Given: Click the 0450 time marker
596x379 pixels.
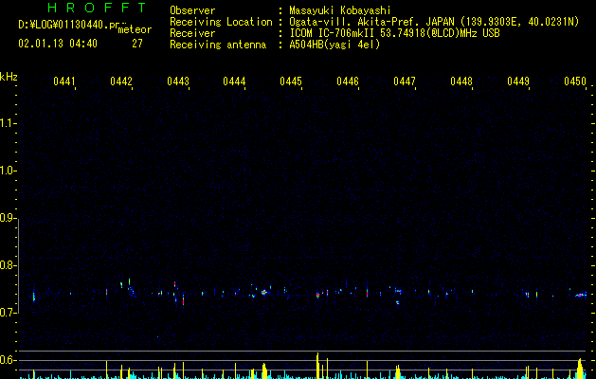Looking at the screenshot, I should pos(575,81).
